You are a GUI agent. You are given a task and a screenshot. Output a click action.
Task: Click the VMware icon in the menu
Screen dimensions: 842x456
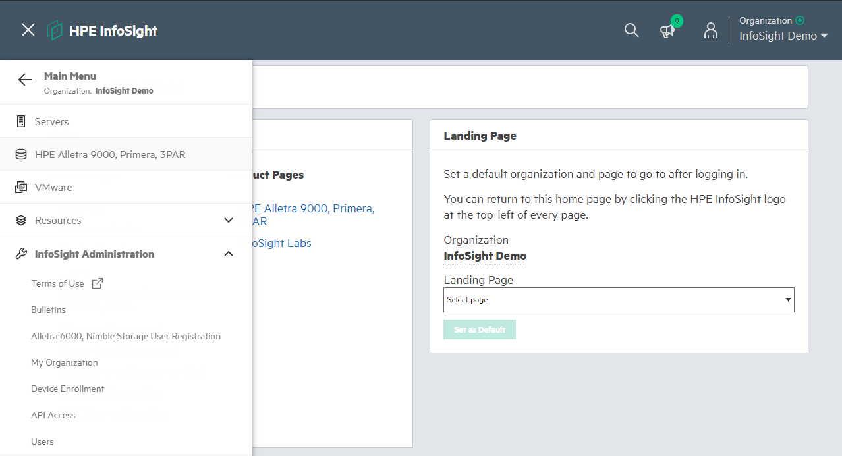pos(20,187)
